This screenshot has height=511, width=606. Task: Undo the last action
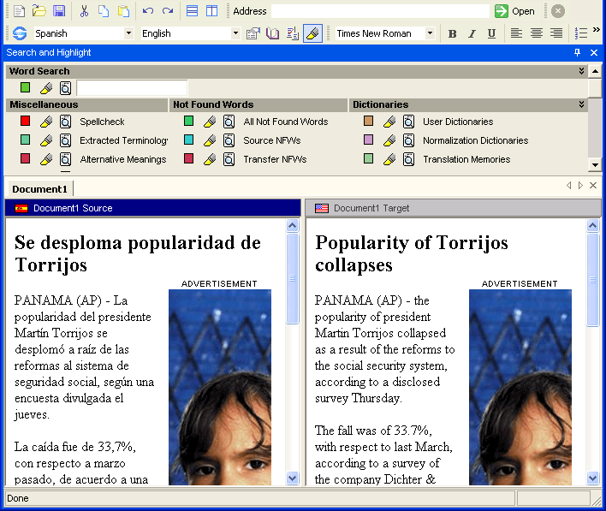[148, 11]
